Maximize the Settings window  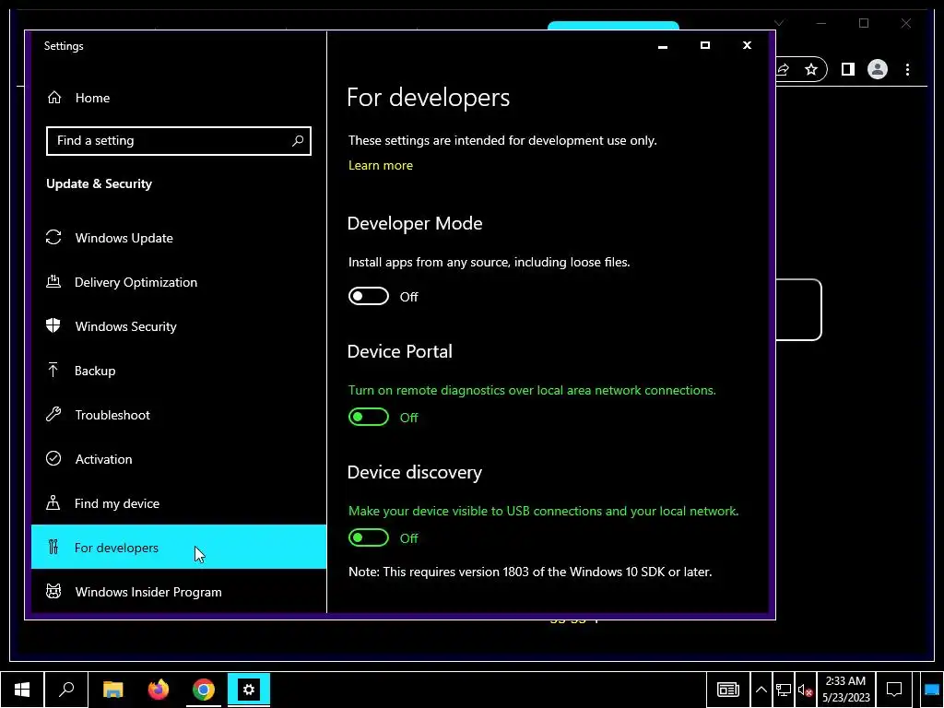[705, 46]
